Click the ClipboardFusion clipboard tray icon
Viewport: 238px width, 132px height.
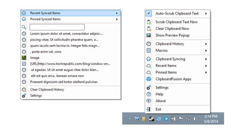coord(144,119)
